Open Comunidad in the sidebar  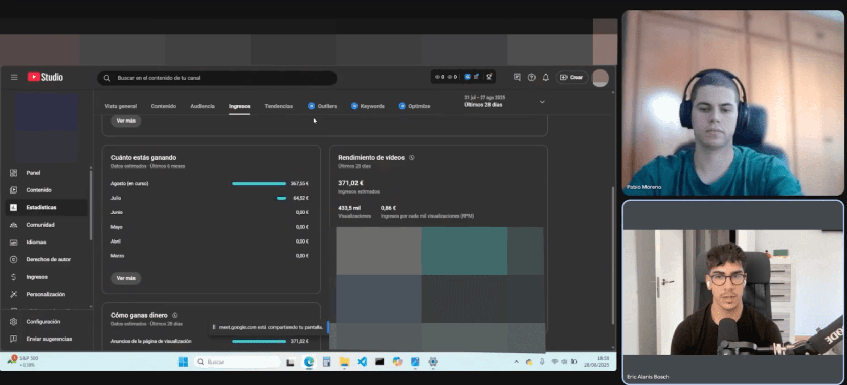40,225
